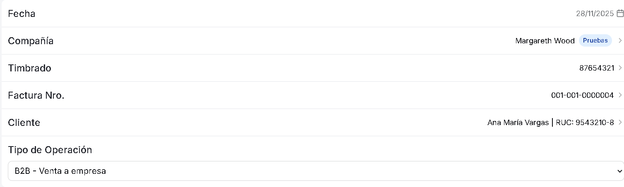Click the Pruebas badge
Viewport: 624px width, 187px height.
pos(595,40)
